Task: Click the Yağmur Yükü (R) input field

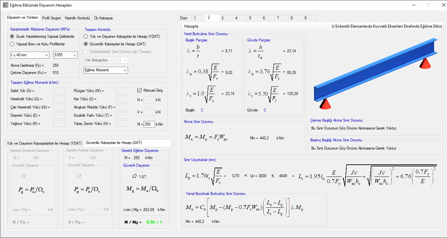Action: pyautogui.click(x=59, y=124)
